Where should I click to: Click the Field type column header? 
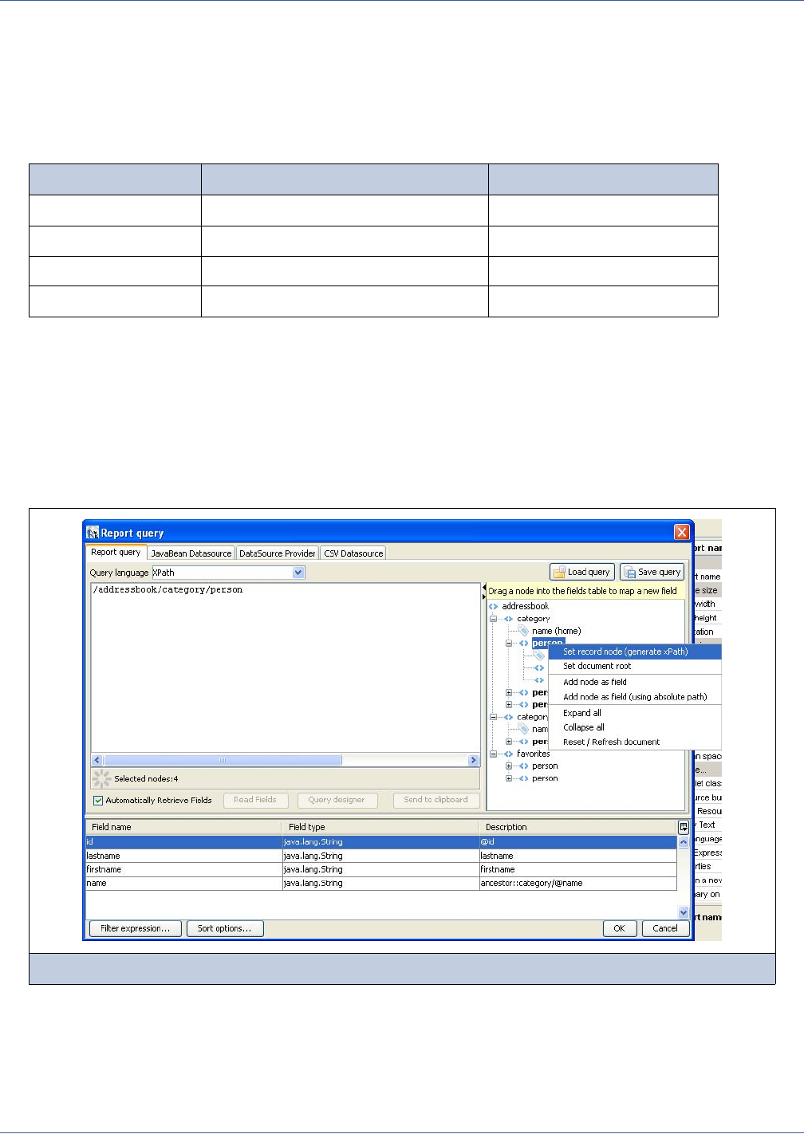point(380,827)
